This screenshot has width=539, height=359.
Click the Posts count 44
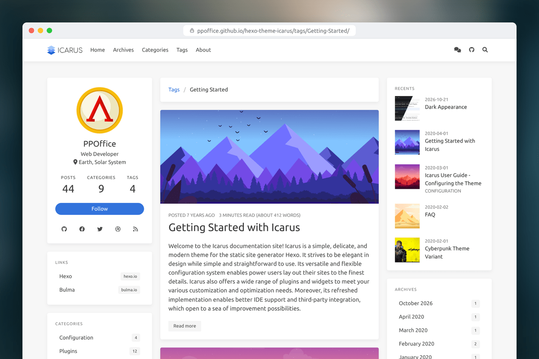68,189
